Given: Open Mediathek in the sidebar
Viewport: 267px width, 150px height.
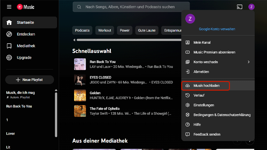Looking at the screenshot, I should click(x=30, y=46).
